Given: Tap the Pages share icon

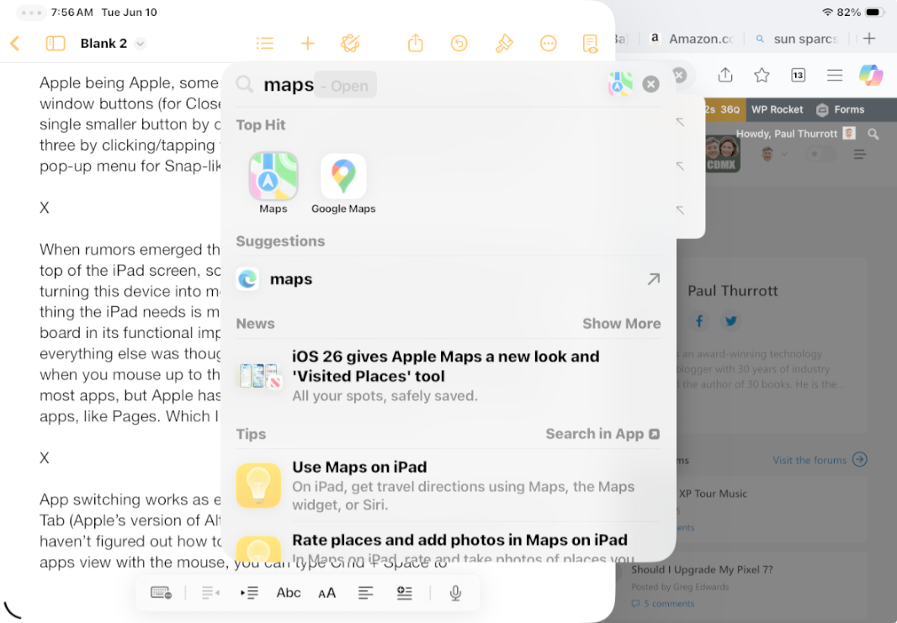Looking at the screenshot, I should (x=416, y=44).
